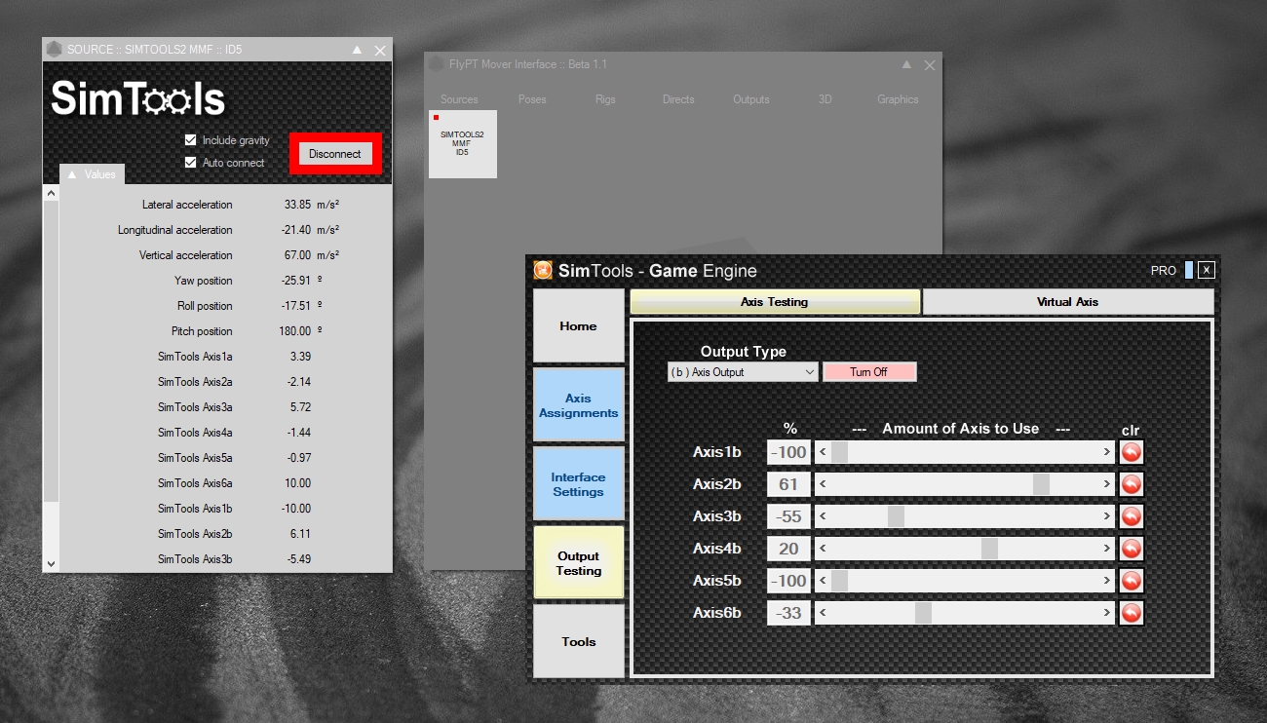Click right arrow of Axis3b slider

click(1107, 516)
